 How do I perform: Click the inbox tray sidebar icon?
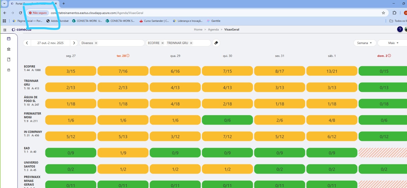[x=9, y=70]
